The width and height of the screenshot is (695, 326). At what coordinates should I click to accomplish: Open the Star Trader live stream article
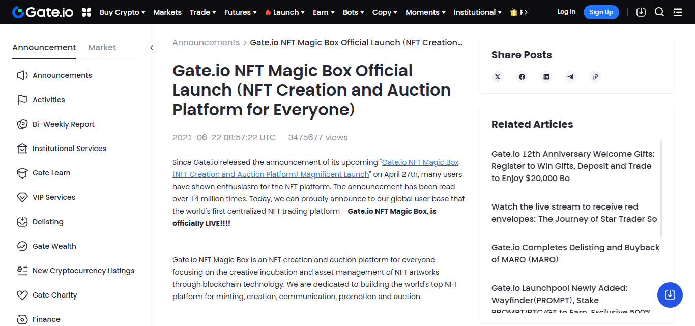(574, 213)
